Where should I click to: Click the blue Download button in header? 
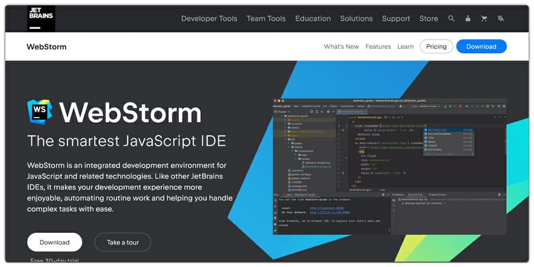pos(481,46)
